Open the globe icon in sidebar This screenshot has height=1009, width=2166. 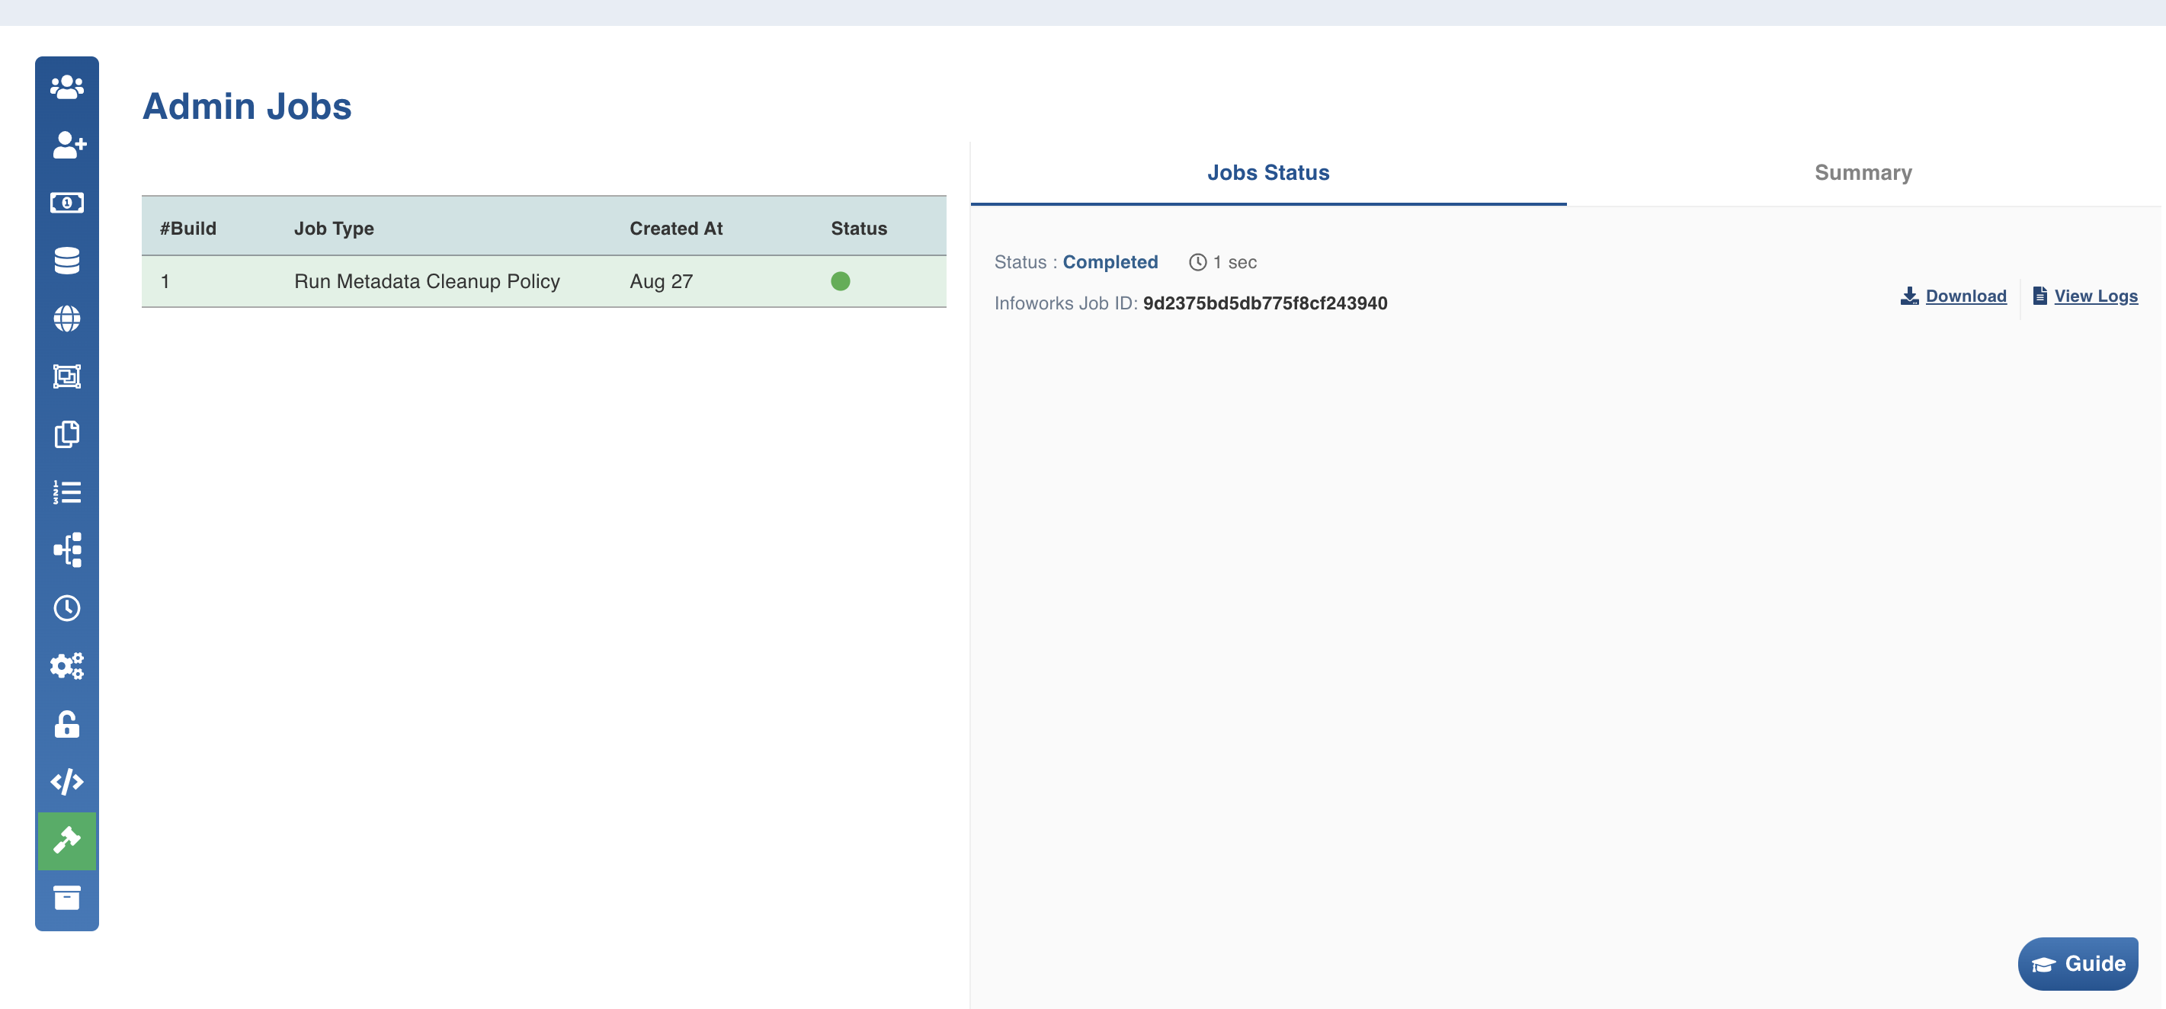[x=66, y=319]
